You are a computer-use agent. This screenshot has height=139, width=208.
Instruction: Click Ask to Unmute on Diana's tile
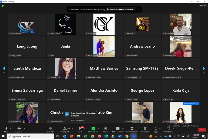click(189, 104)
